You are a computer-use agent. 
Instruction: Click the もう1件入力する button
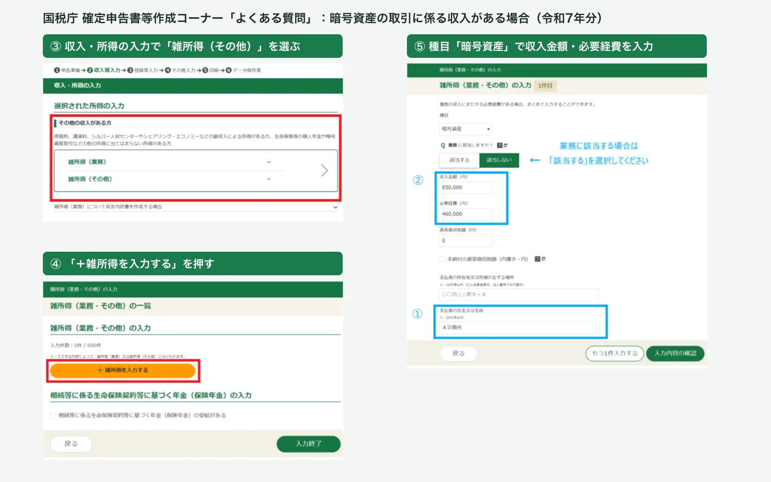[615, 353]
